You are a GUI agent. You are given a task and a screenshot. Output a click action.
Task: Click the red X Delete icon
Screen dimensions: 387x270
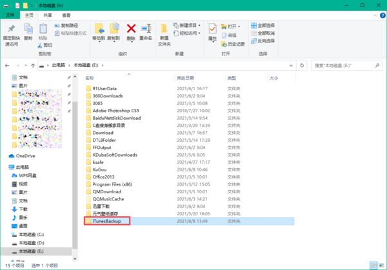pos(132,28)
